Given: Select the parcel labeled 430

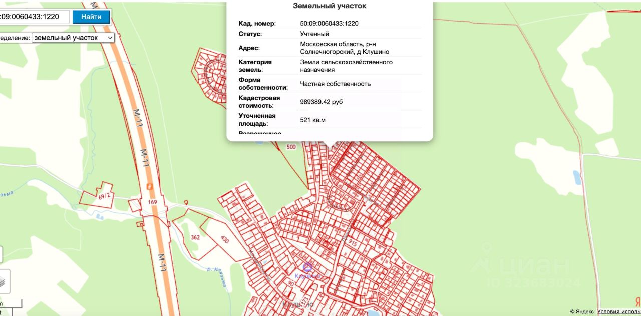Looking at the screenshot, I should click(224, 240).
